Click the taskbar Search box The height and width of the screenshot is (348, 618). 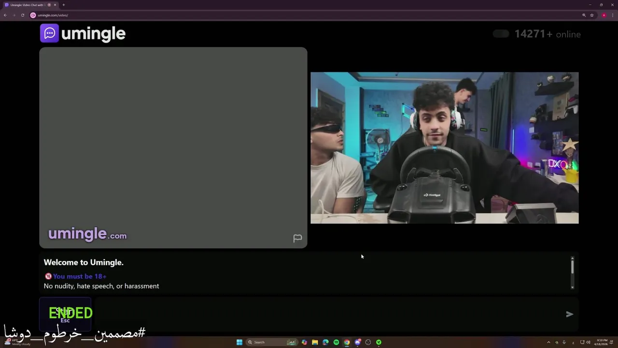pos(271,342)
